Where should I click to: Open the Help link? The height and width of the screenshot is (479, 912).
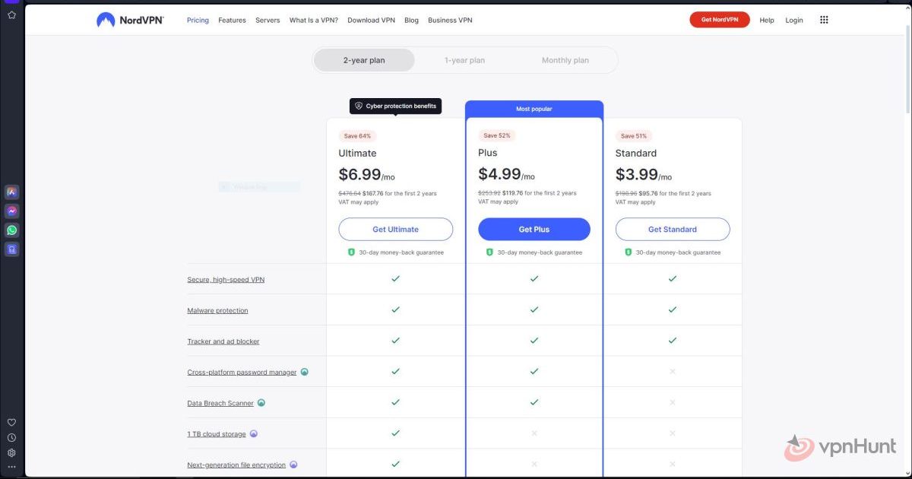pos(767,21)
